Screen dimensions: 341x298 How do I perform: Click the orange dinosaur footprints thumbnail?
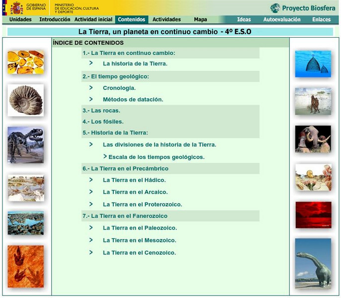tap(26, 267)
